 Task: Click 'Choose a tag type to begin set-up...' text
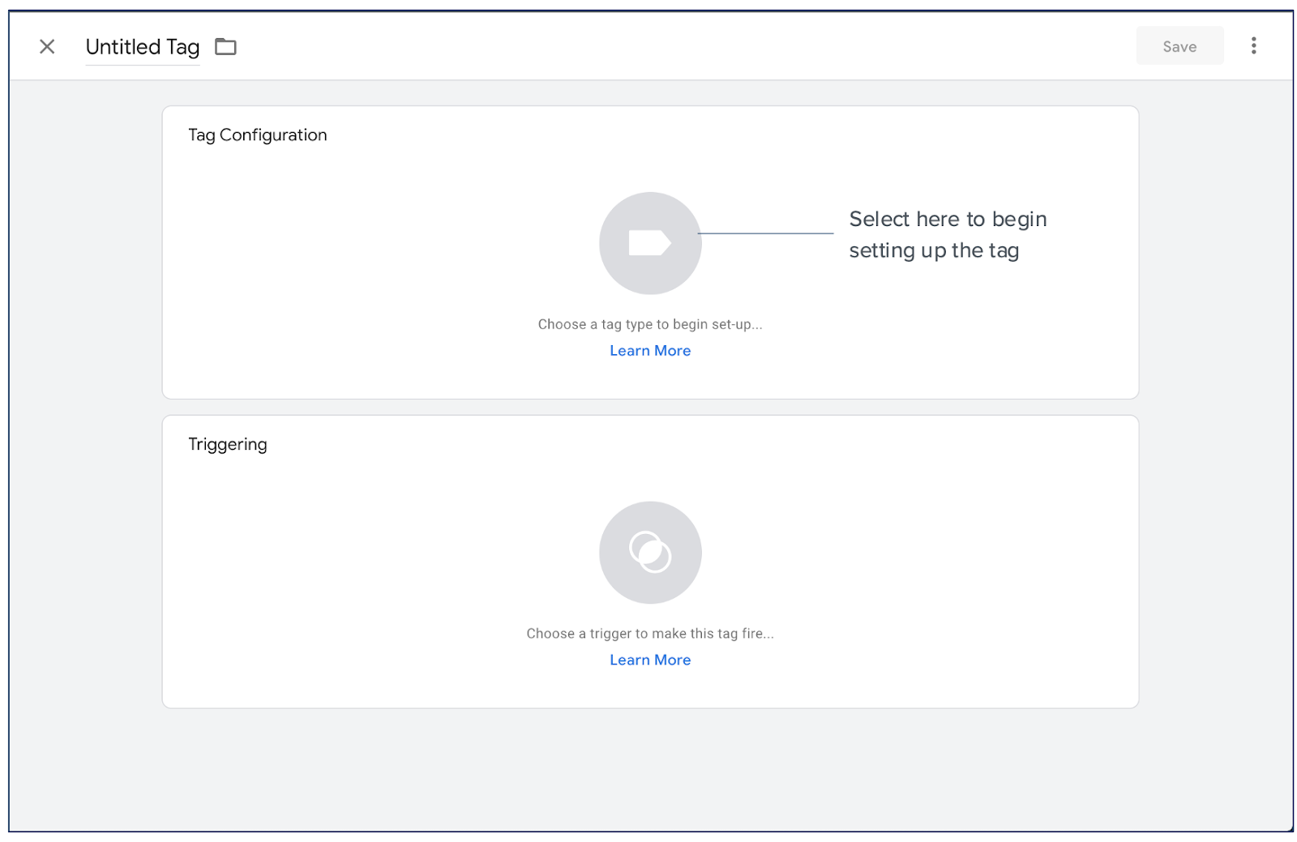coord(650,324)
